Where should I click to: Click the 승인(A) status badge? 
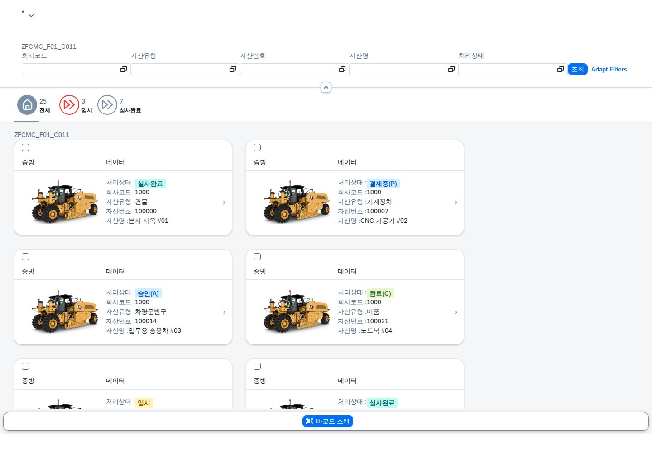[x=148, y=293]
